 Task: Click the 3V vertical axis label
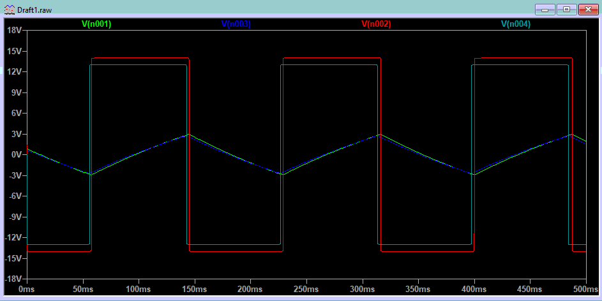click(17, 134)
